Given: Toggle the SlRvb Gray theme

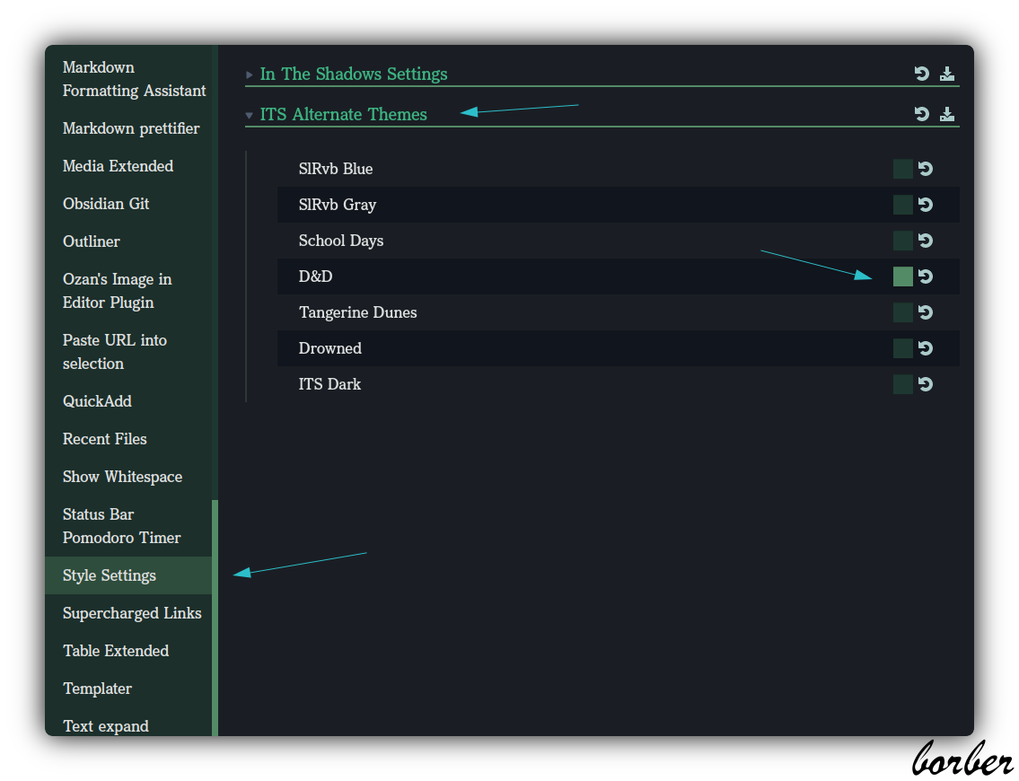Looking at the screenshot, I should tap(902, 205).
